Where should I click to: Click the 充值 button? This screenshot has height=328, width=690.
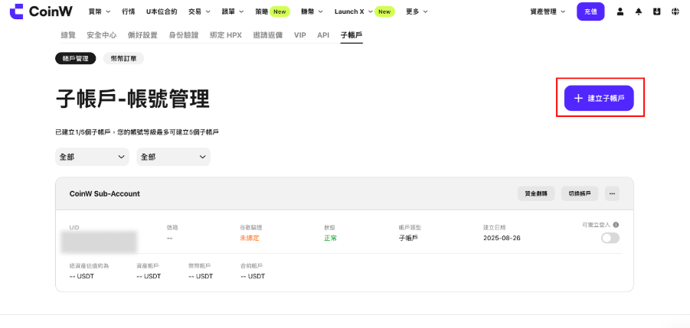pyautogui.click(x=590, y=12)
